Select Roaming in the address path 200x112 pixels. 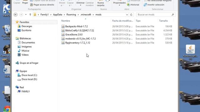tap(71, 15)
